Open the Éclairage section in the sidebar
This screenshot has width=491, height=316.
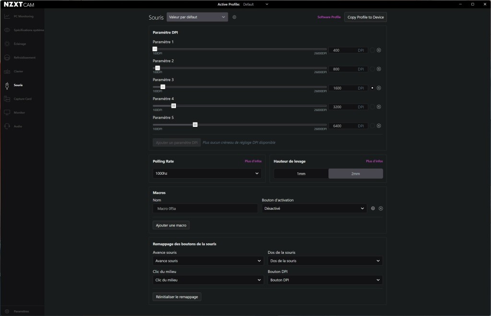click(x=22, y=44)
